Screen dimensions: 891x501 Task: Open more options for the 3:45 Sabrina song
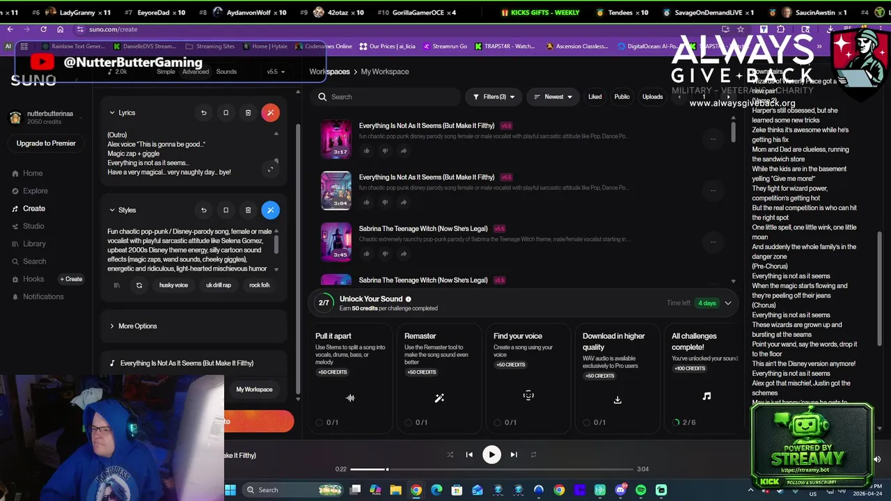click(x=713, y=242)
